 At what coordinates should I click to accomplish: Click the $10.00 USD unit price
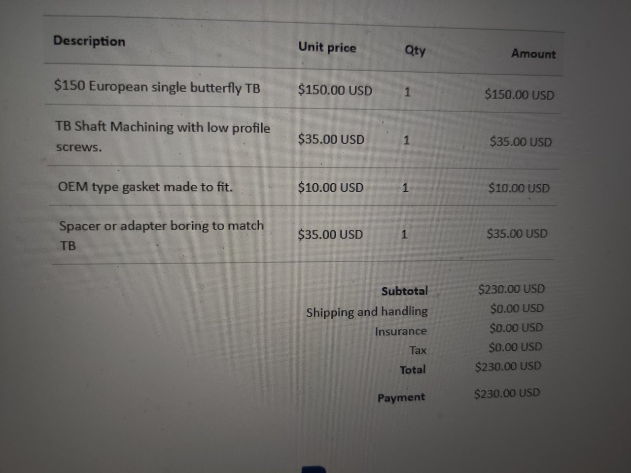click(330, 188)
